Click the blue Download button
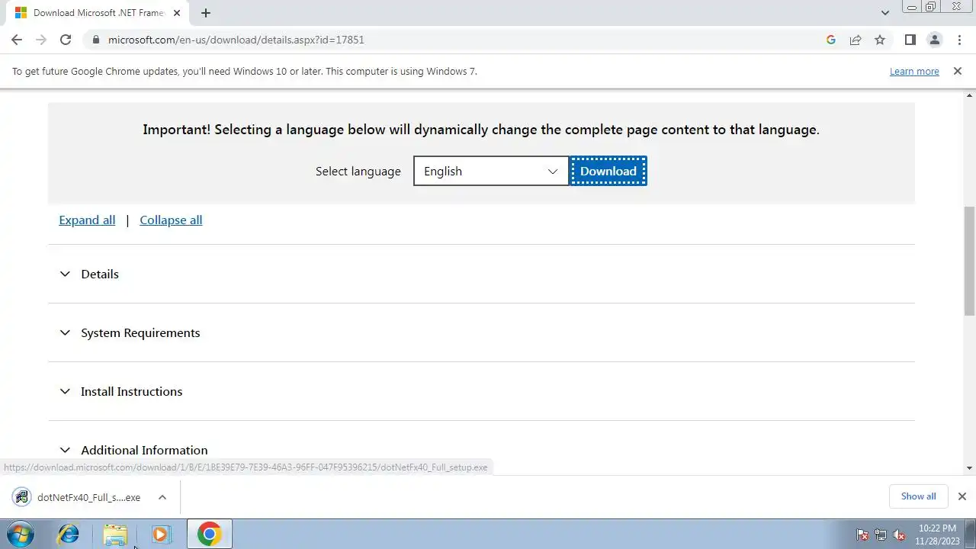This screenshot has width=976, height=549. point(608,171)
